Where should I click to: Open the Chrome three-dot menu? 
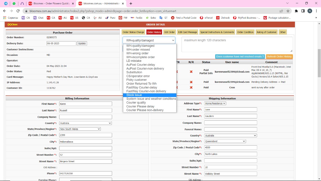[x=316, y=11]
